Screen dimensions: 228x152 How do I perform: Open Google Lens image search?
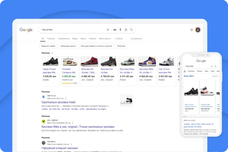126,30
